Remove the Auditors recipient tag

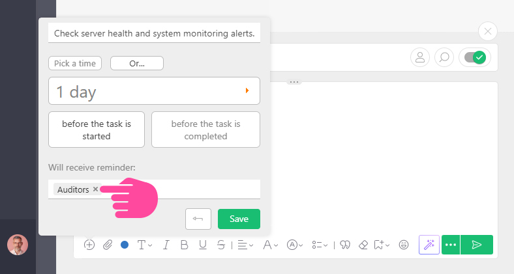[95, 189]
